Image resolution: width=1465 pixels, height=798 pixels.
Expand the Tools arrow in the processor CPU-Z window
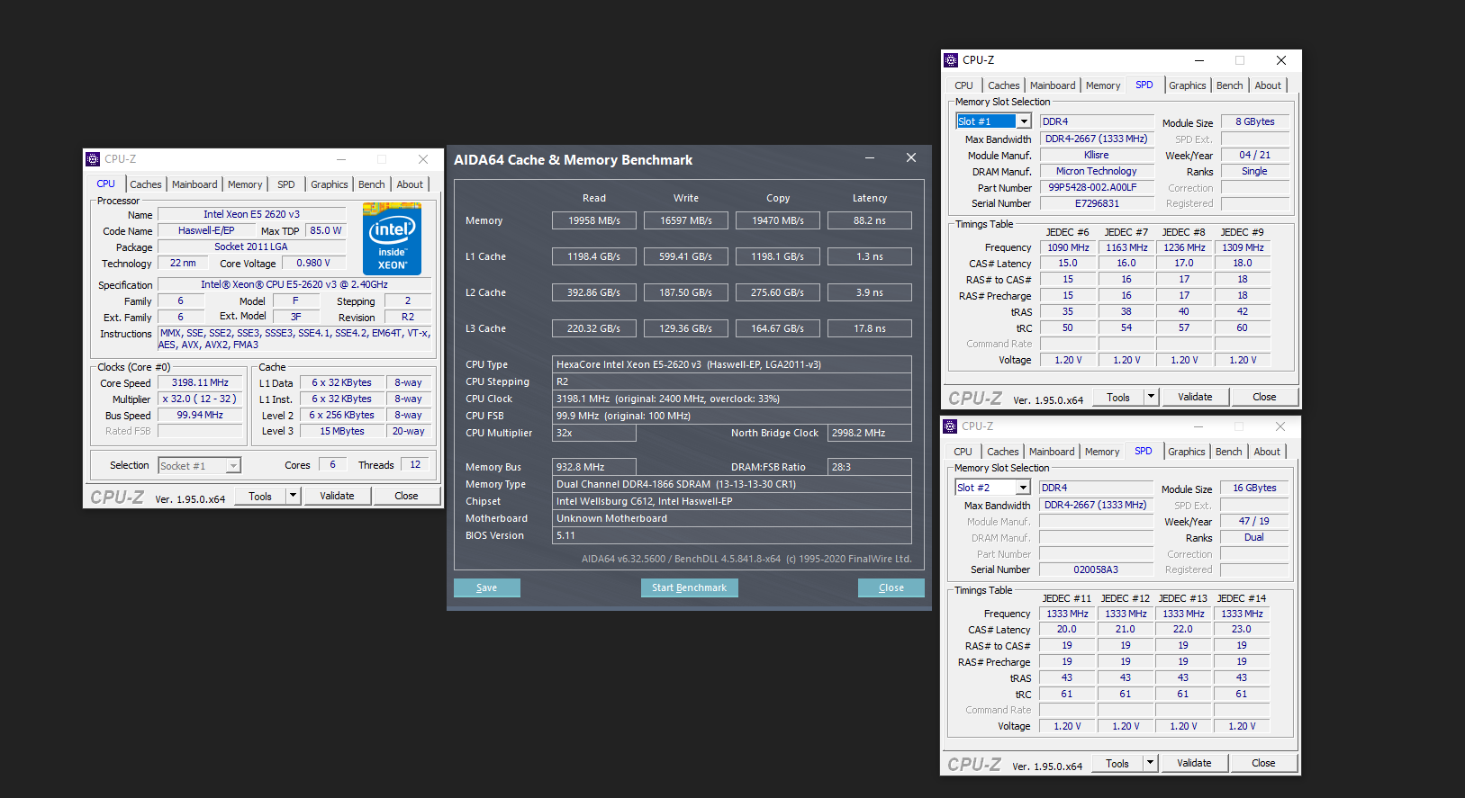pos(293,496)
